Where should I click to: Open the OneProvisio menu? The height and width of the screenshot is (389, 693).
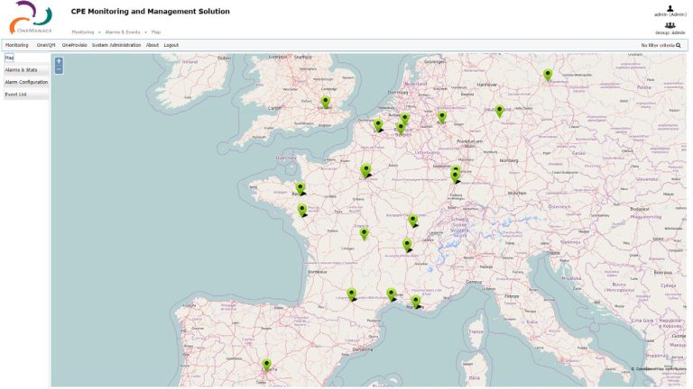point(74,45)
